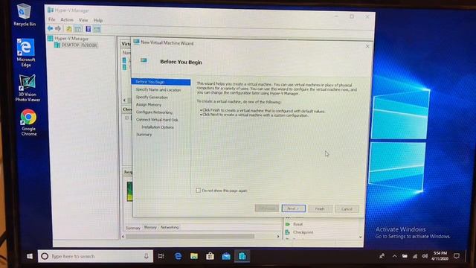Click the volume speaker tray icon
This screenshot has height=268, width=476.
point(425,256)
